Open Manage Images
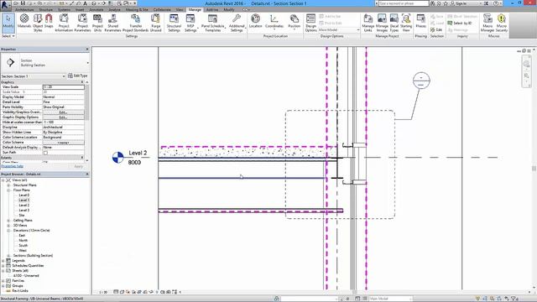Image resolution: width=537 pixels, height=302 pixels. point(382,23)
